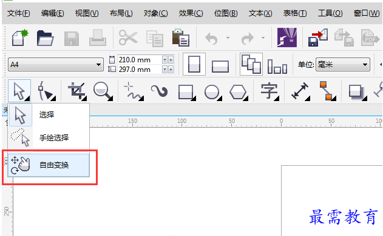The width and height of the screenshot is (383, 236).
Task: Select the Text tool (字)
Action: (269, 91)
